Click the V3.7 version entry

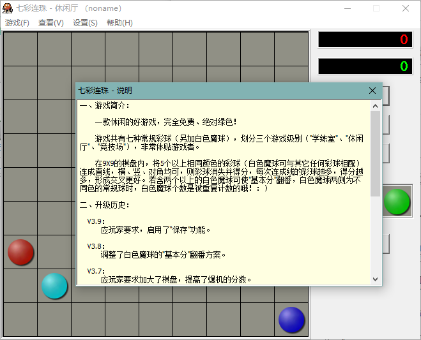pos(96,271)
